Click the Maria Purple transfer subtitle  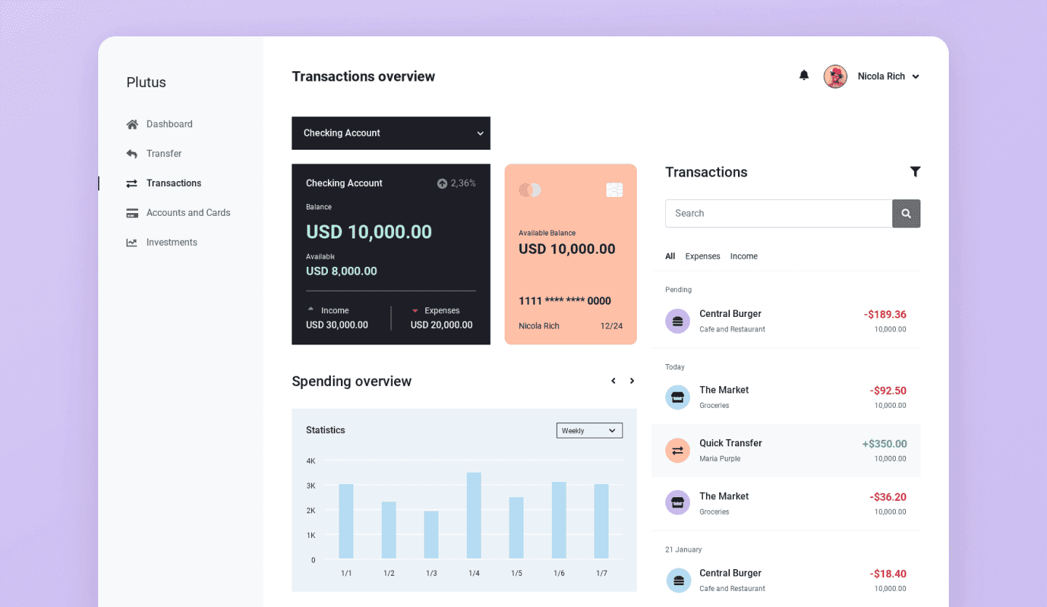pyautogui.click(x=720, y=459)
